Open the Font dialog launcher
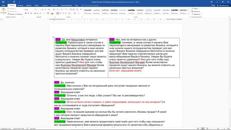The width and height of the screenshot is (231, 130). pyautogui.click(x=55, y=17)
